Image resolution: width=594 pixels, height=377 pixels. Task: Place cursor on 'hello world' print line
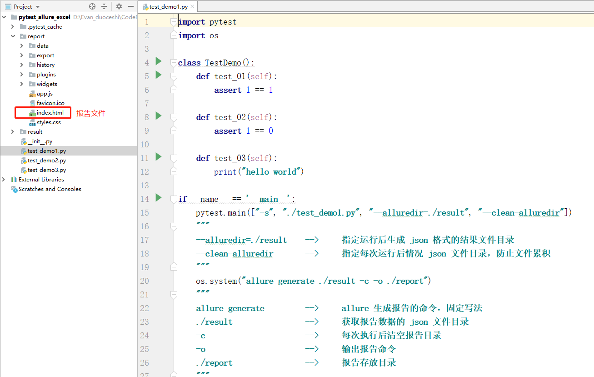(x=259, y=172)
